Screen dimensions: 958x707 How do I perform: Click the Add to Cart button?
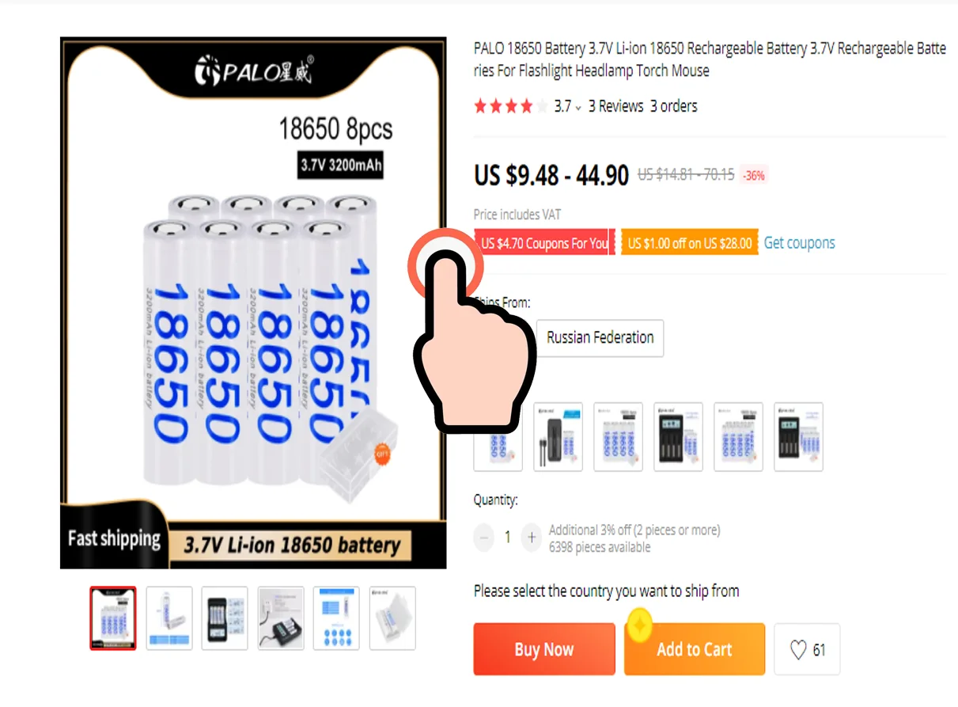[695, 649]
